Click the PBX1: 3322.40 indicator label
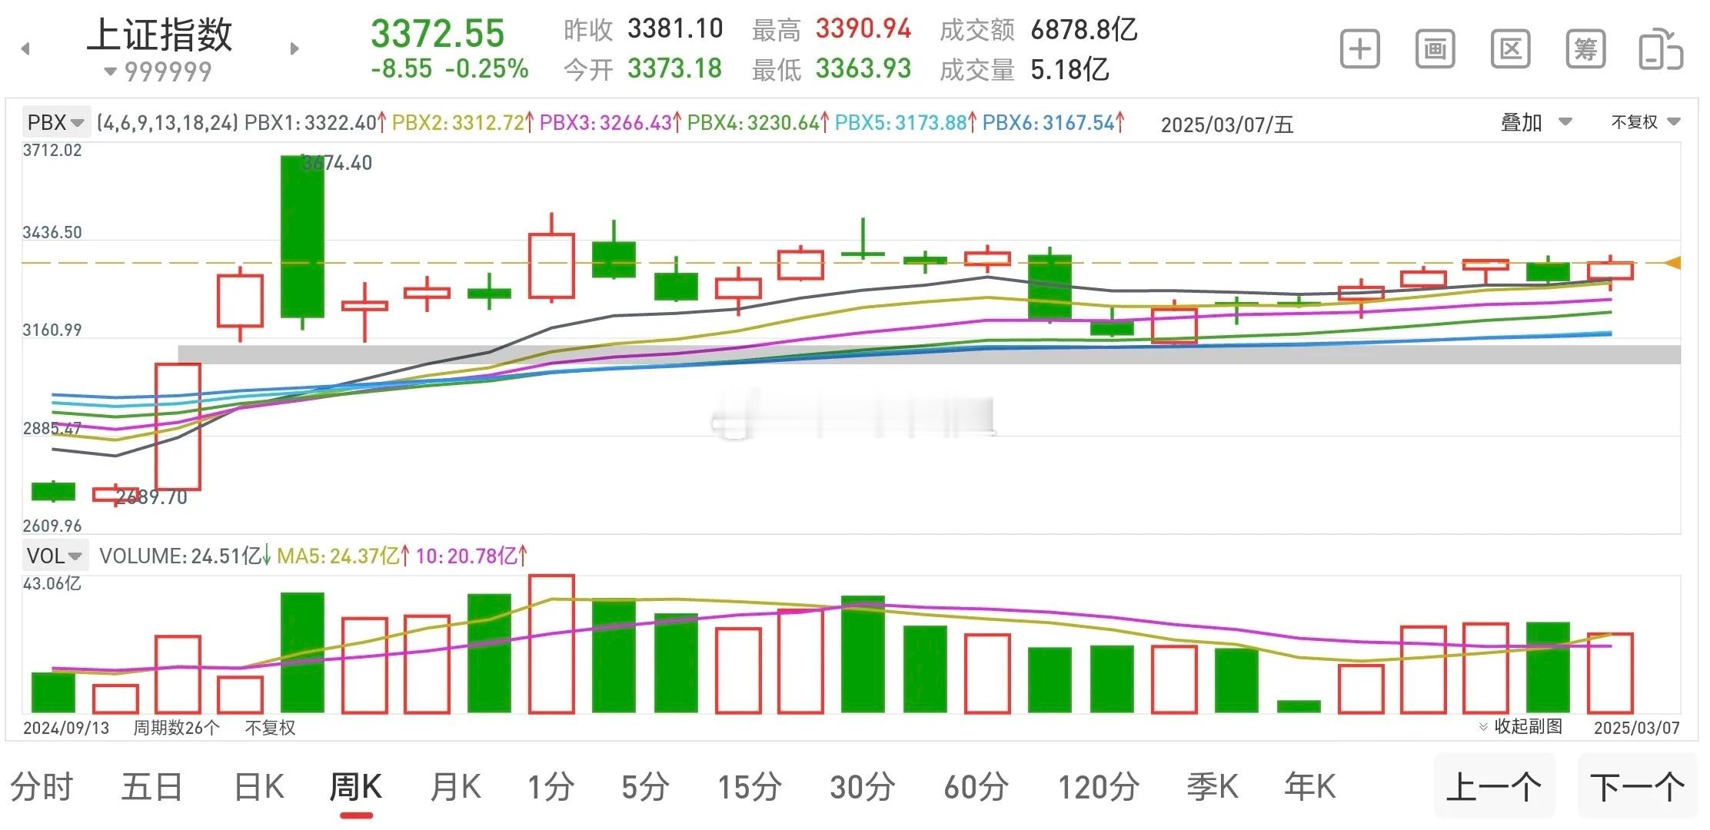 point(315,123)
